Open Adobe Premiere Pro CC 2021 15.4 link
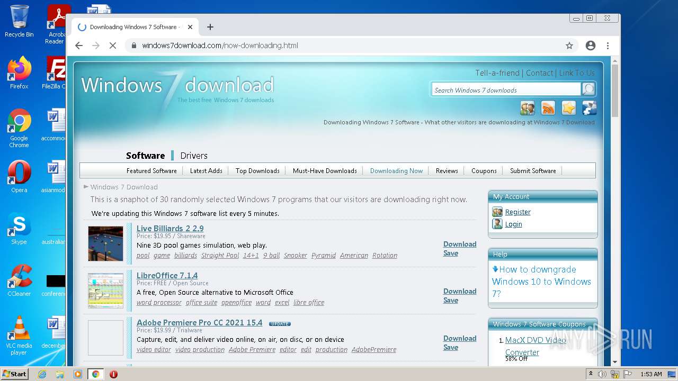Image resolution: width=678 pixels, height=381 pixels. pos(199,323)
